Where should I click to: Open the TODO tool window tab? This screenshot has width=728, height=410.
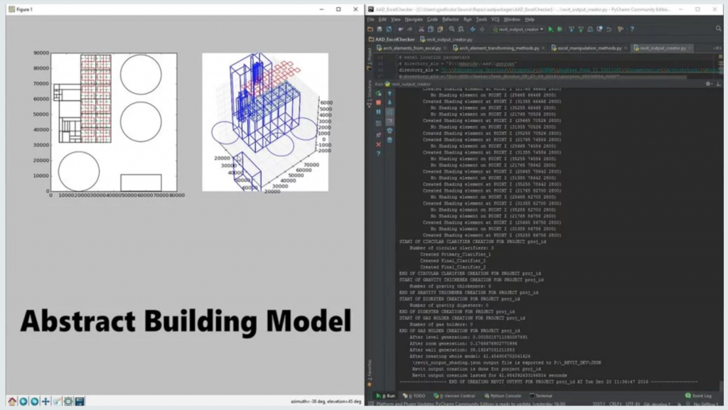[414, 396]
